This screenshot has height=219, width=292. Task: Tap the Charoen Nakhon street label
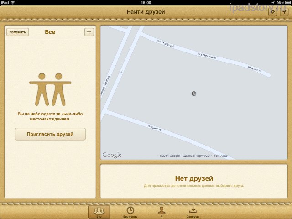tap(105, 86)
